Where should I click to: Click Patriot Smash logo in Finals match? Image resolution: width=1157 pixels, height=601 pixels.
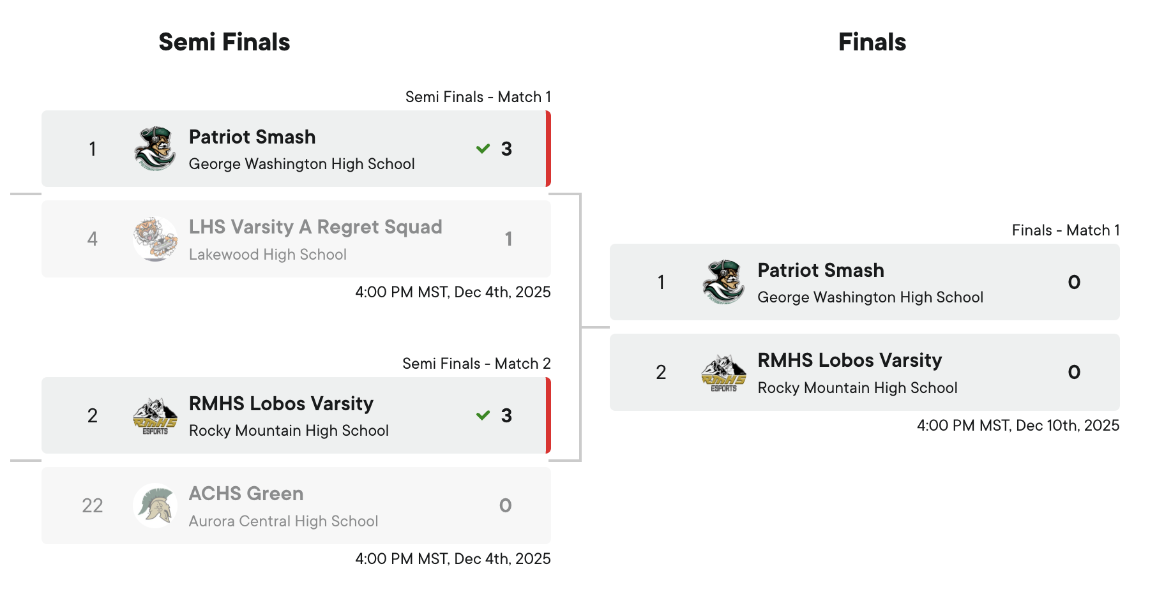click(723, 282)
